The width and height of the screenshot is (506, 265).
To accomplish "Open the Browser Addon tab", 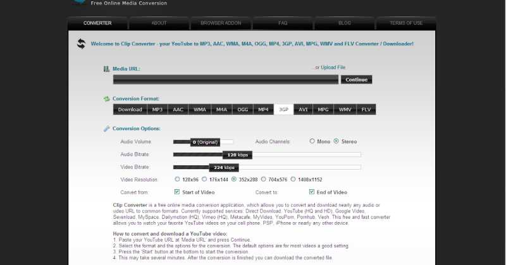I will click(221, 23).
